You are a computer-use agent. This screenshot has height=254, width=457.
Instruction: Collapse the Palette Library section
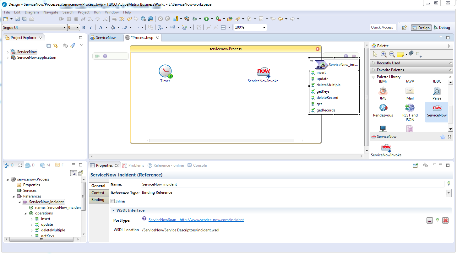(x=374, y=77)
